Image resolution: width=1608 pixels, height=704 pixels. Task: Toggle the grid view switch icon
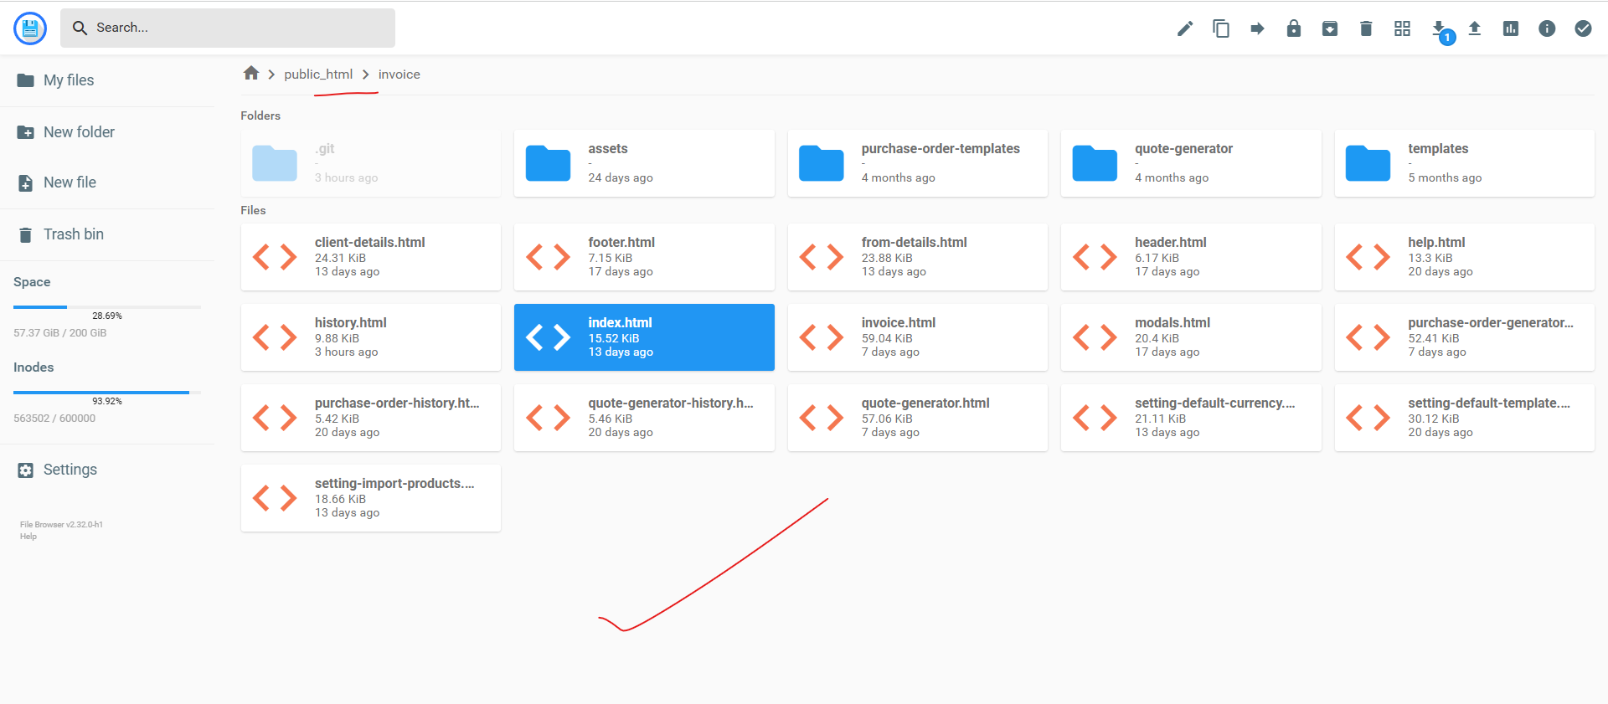point(1402,29)
